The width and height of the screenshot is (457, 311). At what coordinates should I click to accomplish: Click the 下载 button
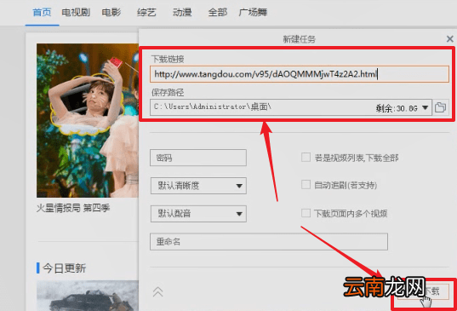pos(424,291)
